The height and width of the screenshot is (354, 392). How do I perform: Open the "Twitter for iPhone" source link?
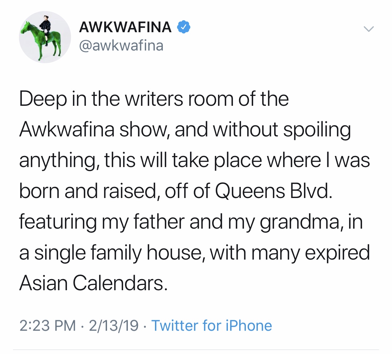pyautogui.click(x=211, y=326)
